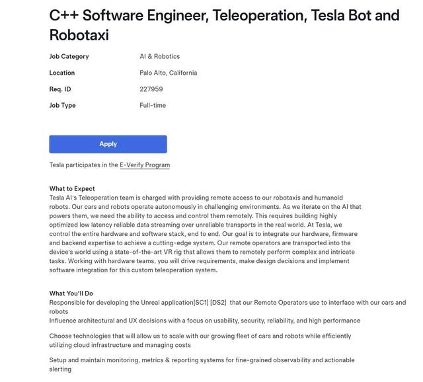Click the line about influencing architectural and UX decisions
Image resolution: width=423 pixels, height=382 pixels.
coord(205,321)
